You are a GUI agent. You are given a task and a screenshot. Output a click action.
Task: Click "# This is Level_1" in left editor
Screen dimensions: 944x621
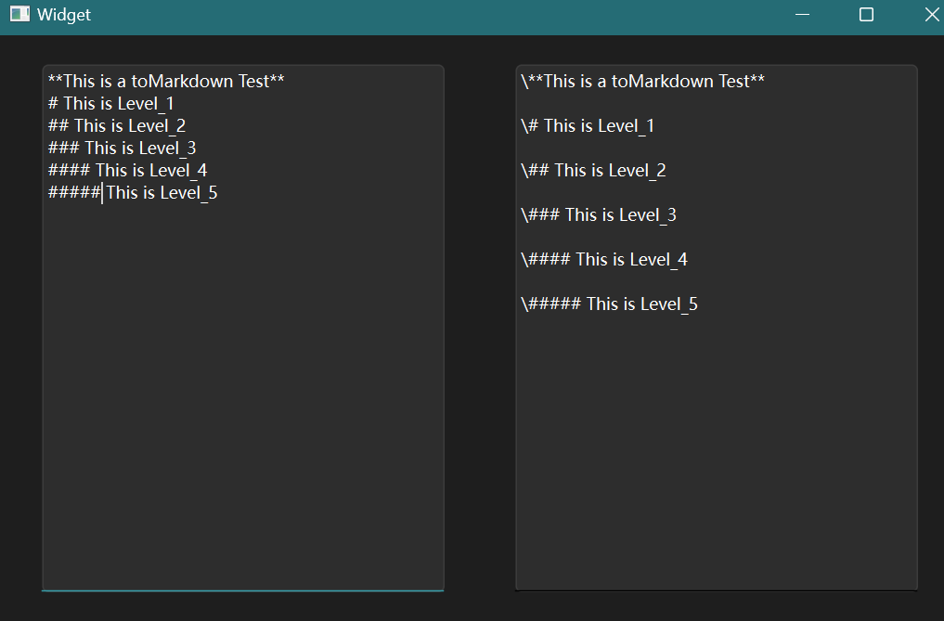point(111,104)
